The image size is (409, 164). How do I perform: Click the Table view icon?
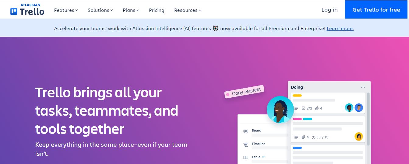(246, 158)
